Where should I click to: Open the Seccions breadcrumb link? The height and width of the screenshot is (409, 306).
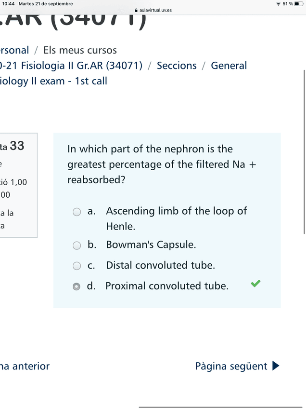click(177, 66)
